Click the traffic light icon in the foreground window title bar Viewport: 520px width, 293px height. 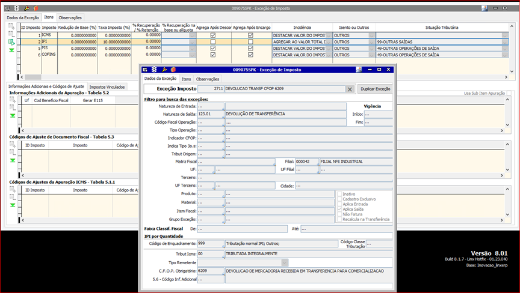point(155,70)
